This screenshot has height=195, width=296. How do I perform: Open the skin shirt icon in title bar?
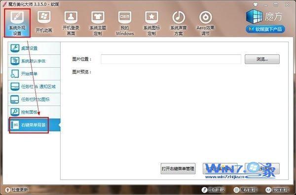(x=256, y=4)
